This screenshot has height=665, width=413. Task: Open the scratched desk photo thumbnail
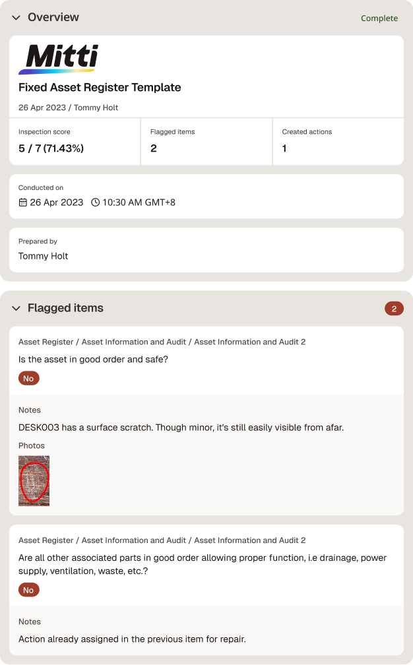click(34, 481)
